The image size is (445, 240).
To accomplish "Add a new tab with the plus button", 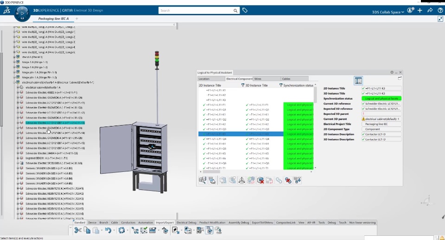I will (x=76, y=19).
